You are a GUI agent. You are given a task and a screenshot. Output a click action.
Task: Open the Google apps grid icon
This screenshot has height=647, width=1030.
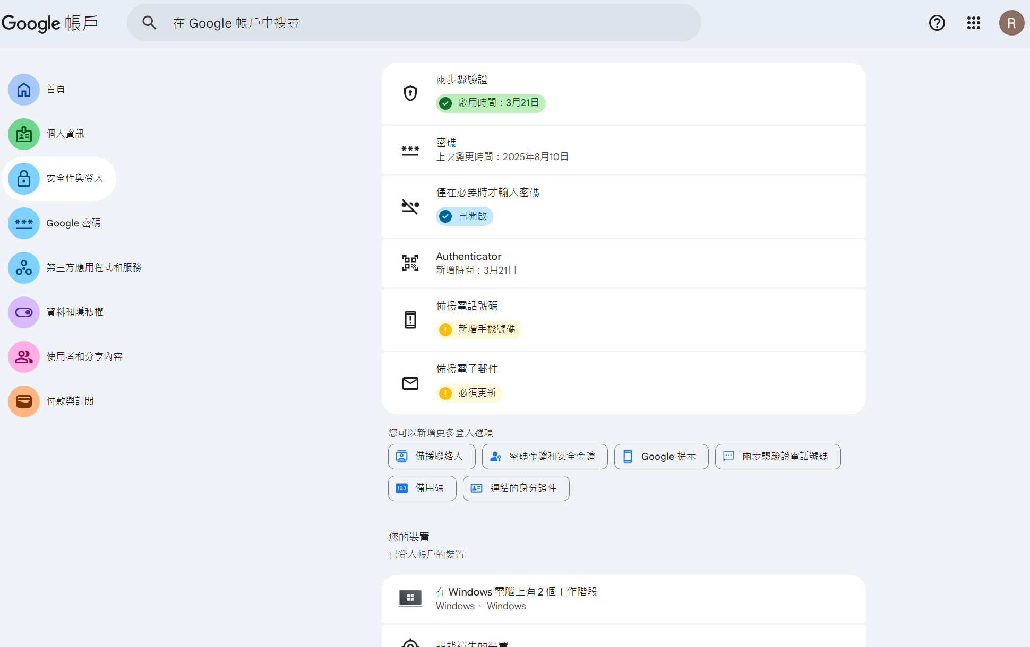pos(973,23)
